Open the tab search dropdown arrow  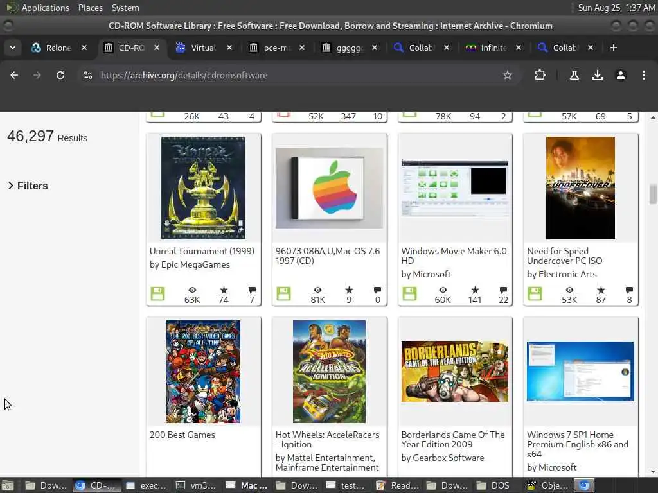13,48
